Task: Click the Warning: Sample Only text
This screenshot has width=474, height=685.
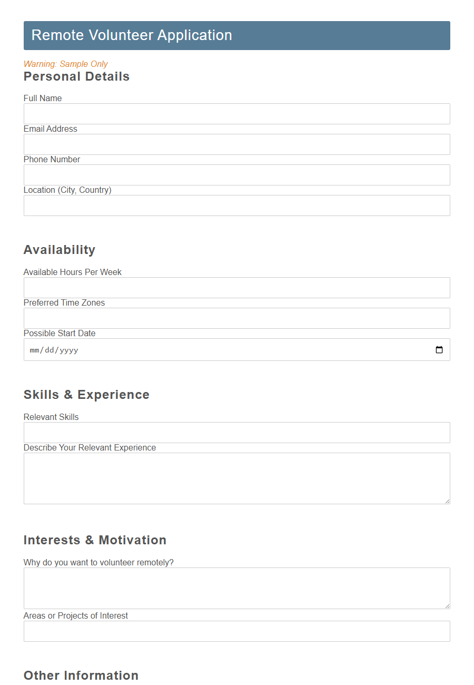Action: (x=65, y=64)
